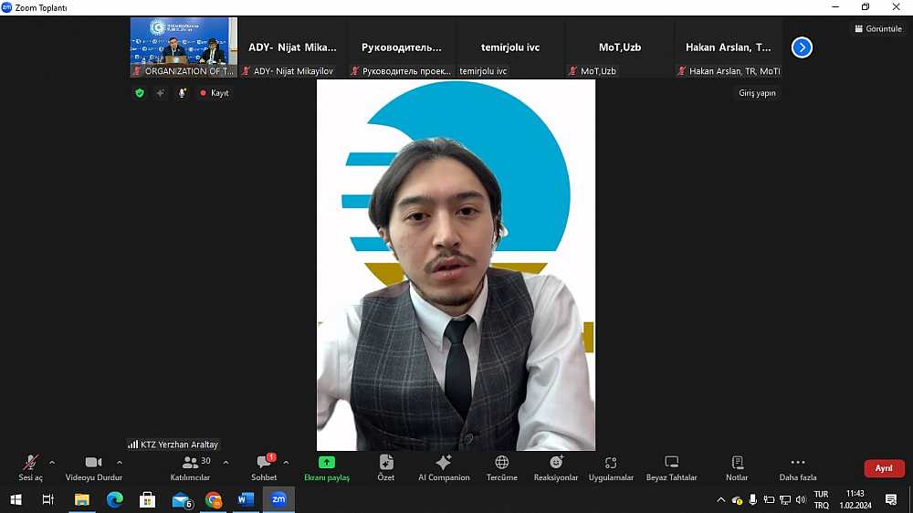
Task: Open the Görüntüle view menu
Action: (x=877, y=28)
